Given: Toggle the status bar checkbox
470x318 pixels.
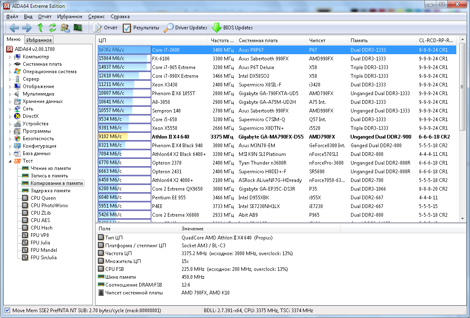Looking at the screenshot, I should click(7, 311).
